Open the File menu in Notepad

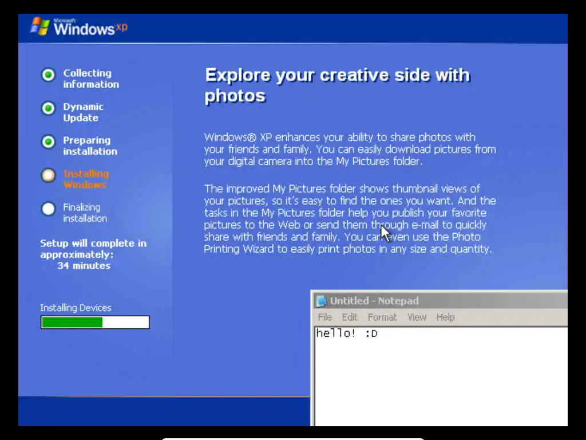coord(324,317)
